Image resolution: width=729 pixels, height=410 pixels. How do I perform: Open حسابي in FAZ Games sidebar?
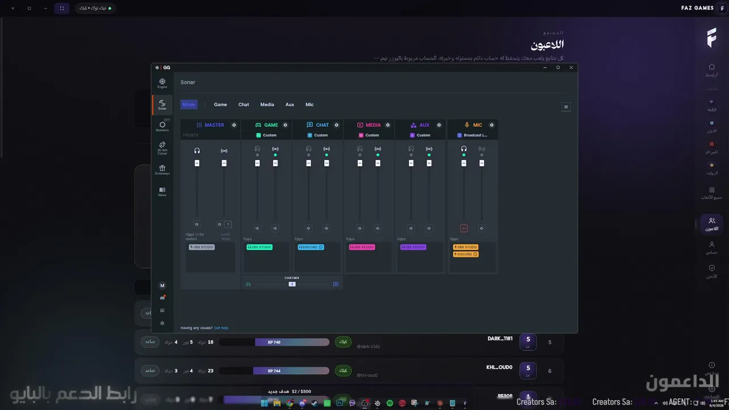click(712, 248)
